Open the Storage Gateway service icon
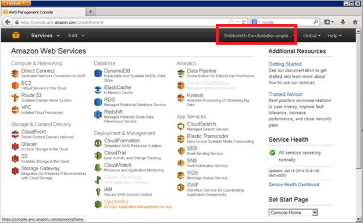 (15, 171)
